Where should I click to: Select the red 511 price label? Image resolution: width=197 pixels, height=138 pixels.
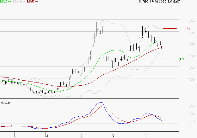189,29
